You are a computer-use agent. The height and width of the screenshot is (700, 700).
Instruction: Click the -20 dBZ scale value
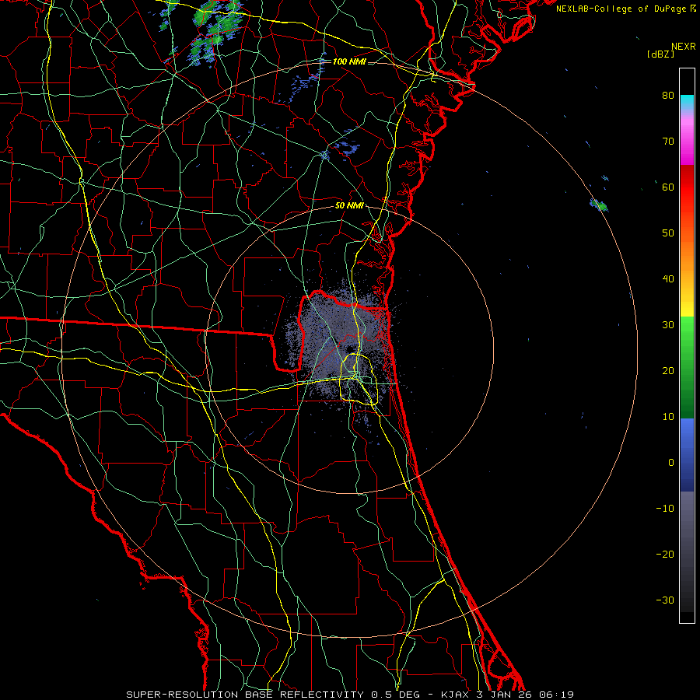665,554
